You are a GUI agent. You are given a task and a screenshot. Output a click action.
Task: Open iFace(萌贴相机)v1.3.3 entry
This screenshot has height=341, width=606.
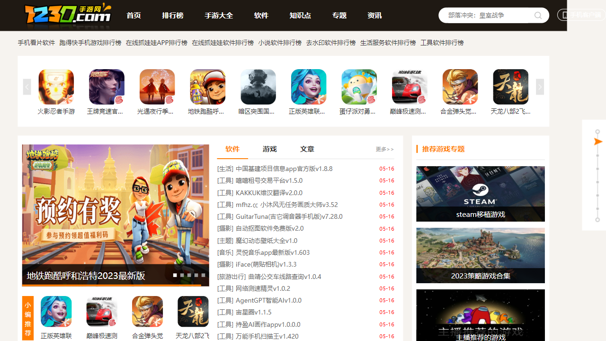pos(266,264)
